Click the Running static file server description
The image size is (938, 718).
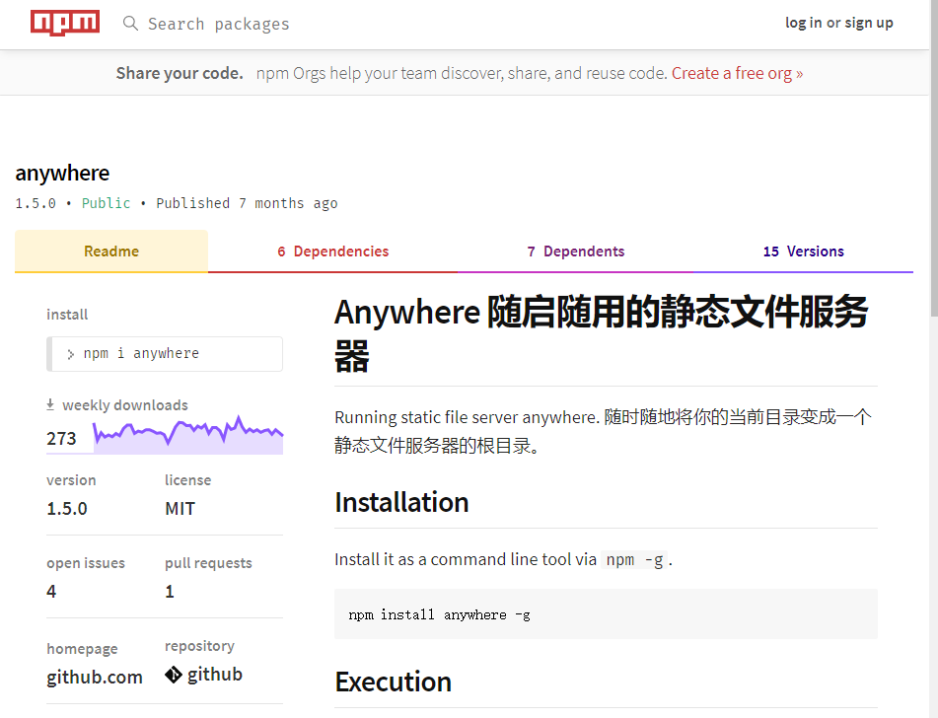click(603, 431)
